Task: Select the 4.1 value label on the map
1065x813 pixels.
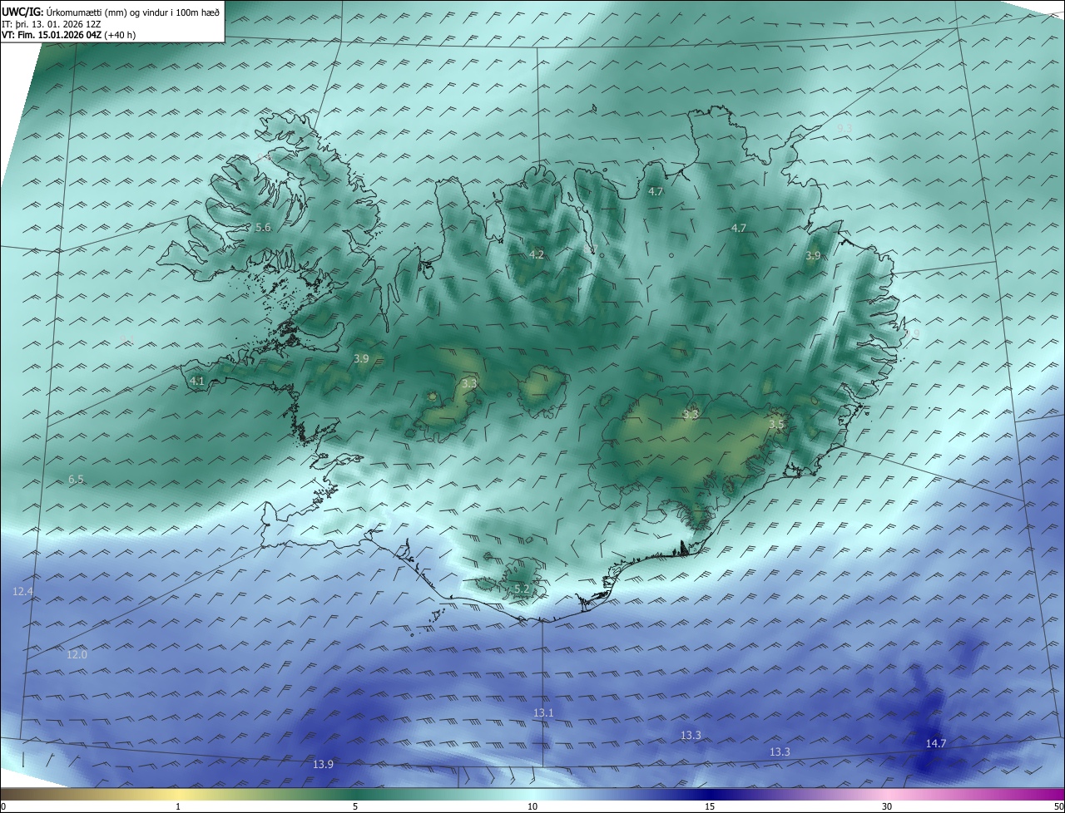Action: 197,382
